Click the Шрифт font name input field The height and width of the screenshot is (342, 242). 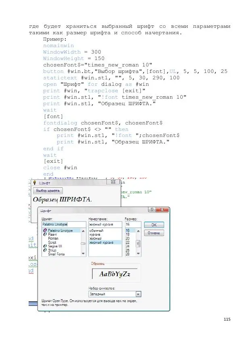[63, 224]
